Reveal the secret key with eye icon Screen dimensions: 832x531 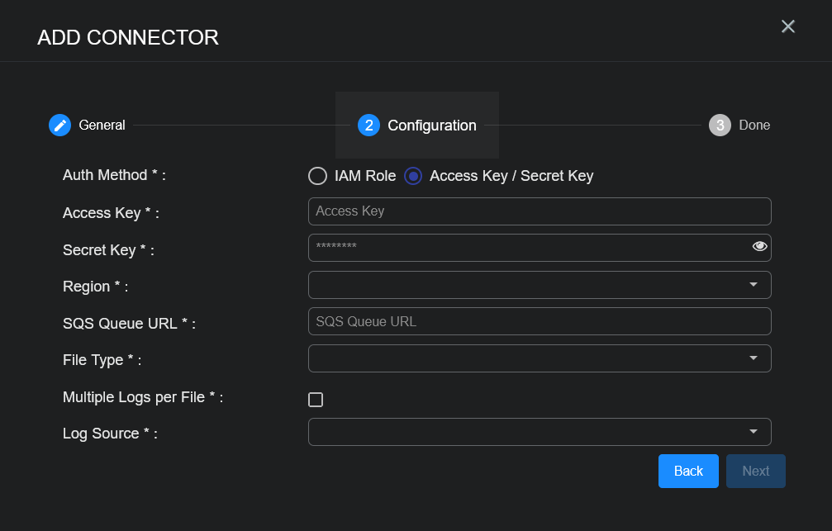pos(759,247)
